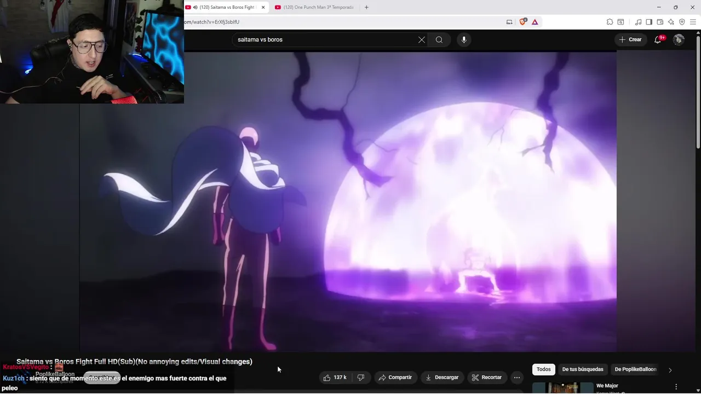The height and width of the screenshot is (394, 701).
Task: Like the video with thumbs up 137 k
Action: coord(335,378)
